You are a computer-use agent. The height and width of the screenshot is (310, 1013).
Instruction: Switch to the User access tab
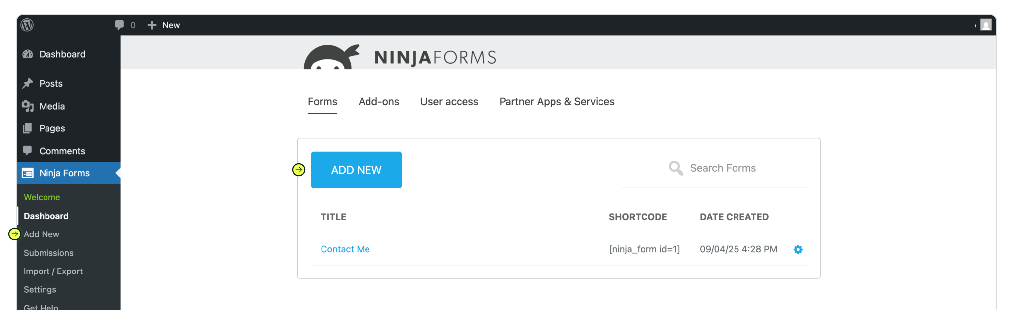point(449,102)
